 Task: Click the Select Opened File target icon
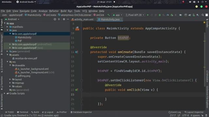click(x=55, y=19)
